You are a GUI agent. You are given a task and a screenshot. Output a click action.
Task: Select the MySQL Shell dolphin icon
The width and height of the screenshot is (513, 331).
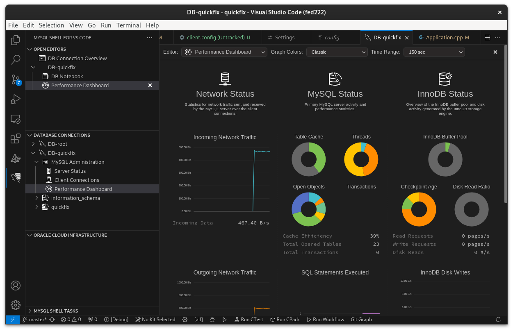point(16,178)
